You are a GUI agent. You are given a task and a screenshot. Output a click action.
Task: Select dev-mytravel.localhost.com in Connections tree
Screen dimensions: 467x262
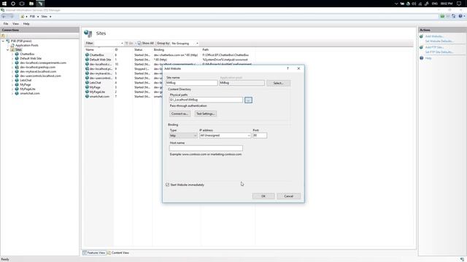click(38, 71)
